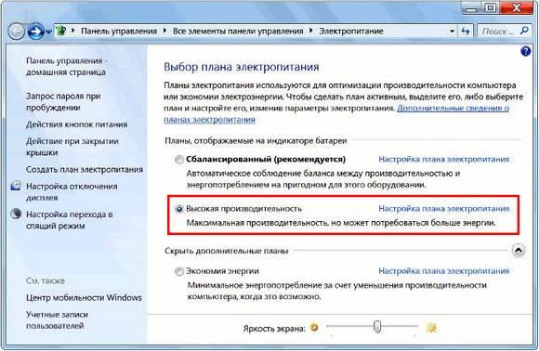This screenshot has width=539, height=351.
Task: Click 'См. также' label
Action: pyautogui.click(x=46, y=280)
